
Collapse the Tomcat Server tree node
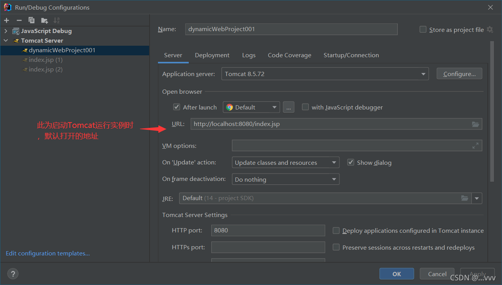click(6, 41)
